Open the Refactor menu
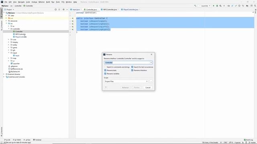257x144 pixels. click(x=41, y=2)
